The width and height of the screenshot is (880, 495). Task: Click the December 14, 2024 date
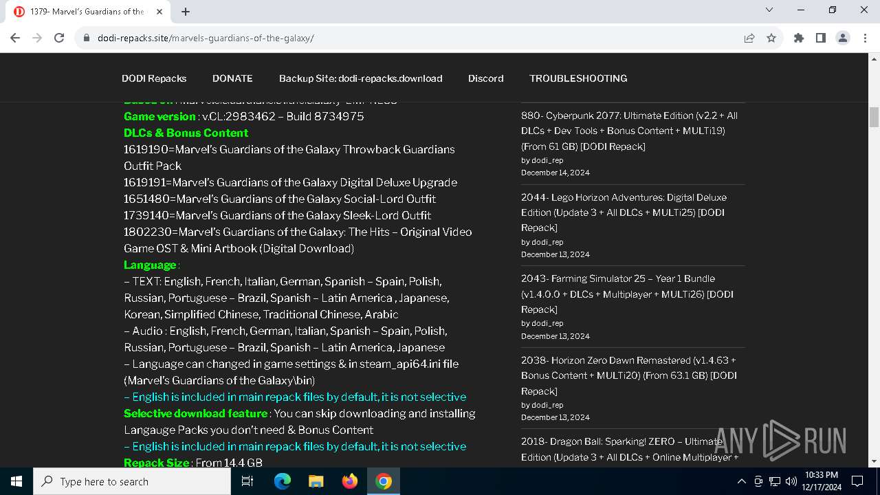point(555,173)
